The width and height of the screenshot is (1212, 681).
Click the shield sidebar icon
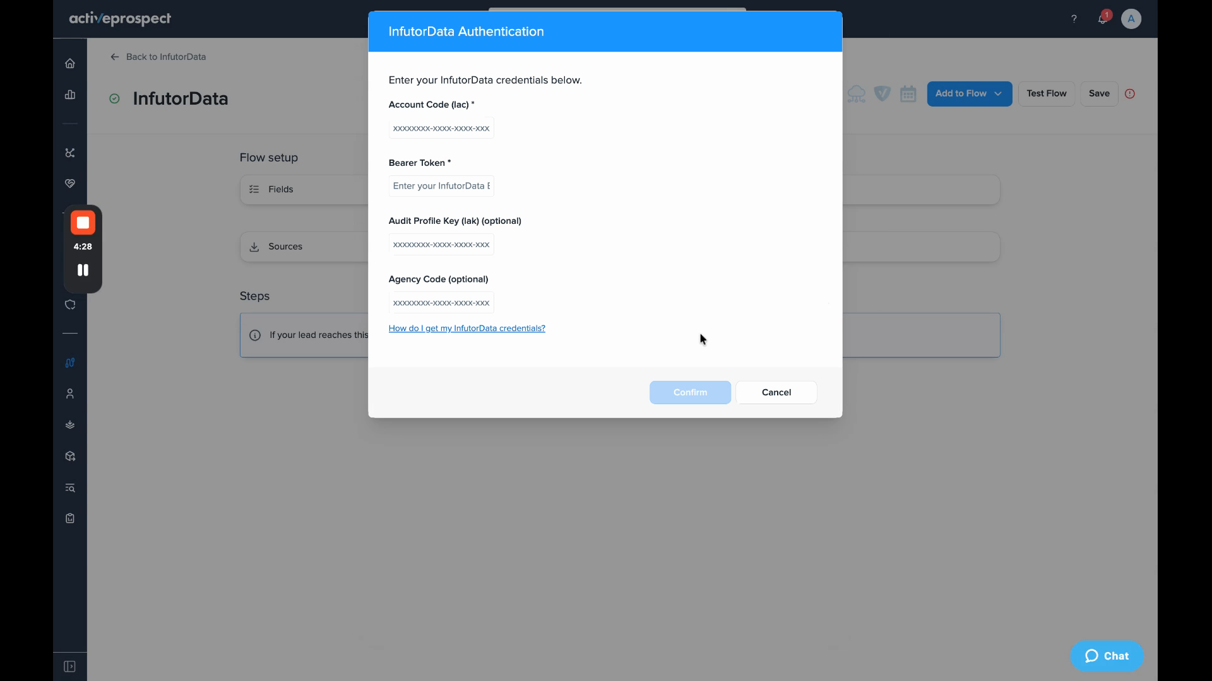[x=70, y=305]
